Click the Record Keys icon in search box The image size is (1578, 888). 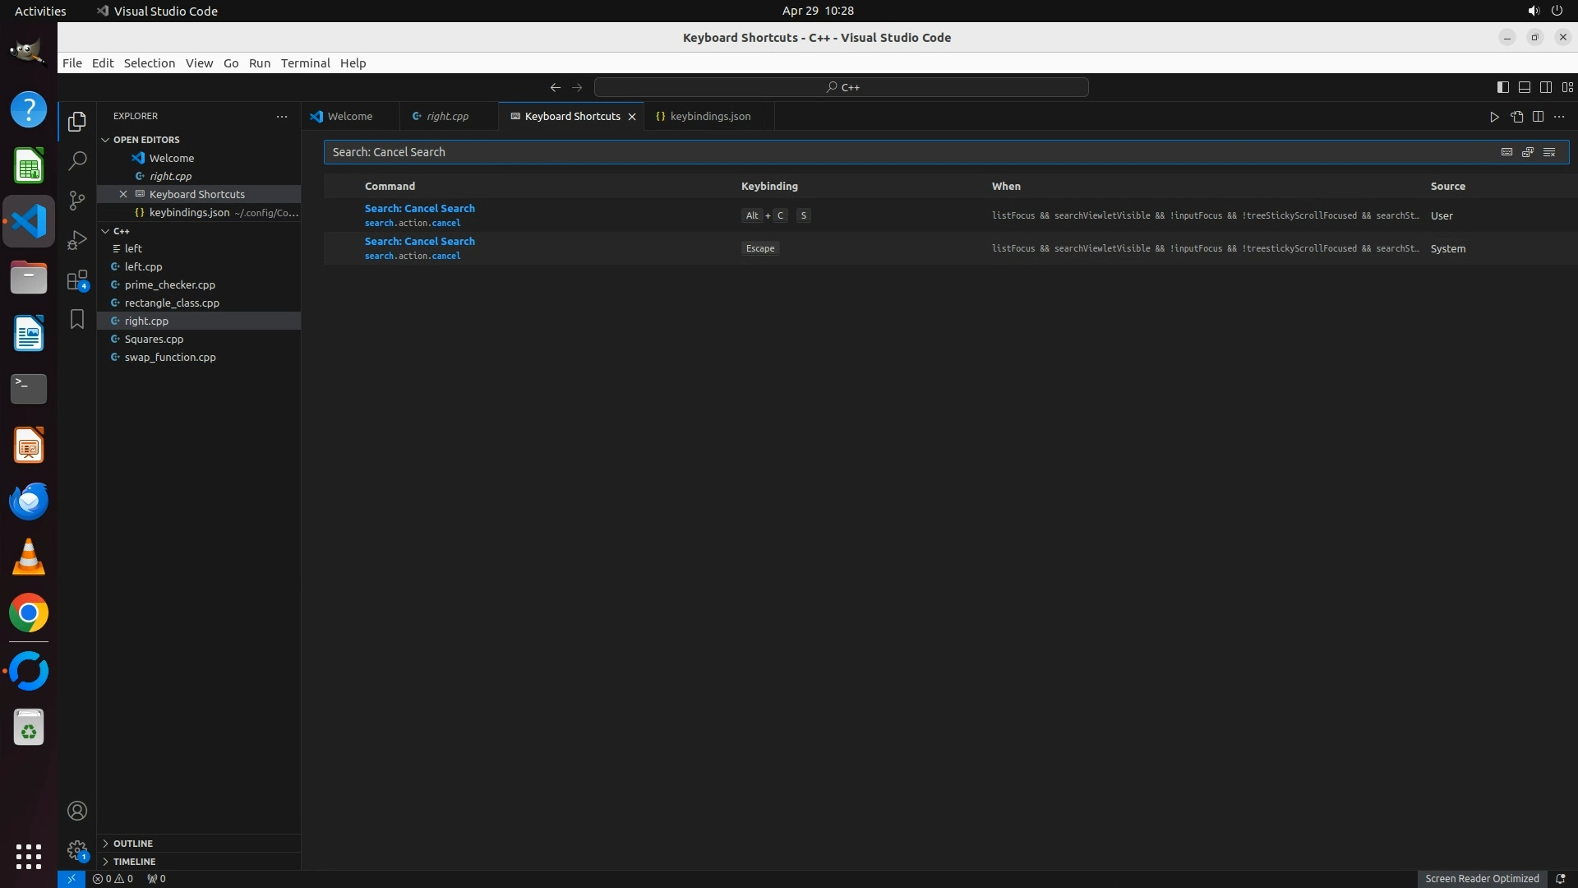1506,152
